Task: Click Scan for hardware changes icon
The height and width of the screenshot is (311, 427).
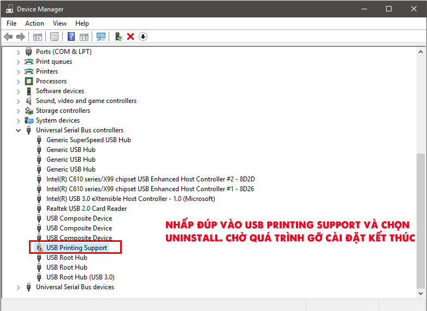Action: click(101, 36)
